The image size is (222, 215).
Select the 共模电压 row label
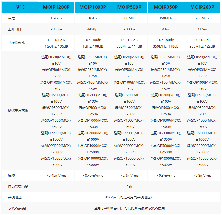(15, 197)
